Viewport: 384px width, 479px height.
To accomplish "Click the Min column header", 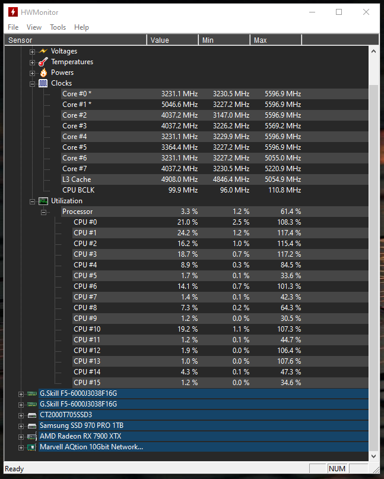I will click(x=224, y=40).
